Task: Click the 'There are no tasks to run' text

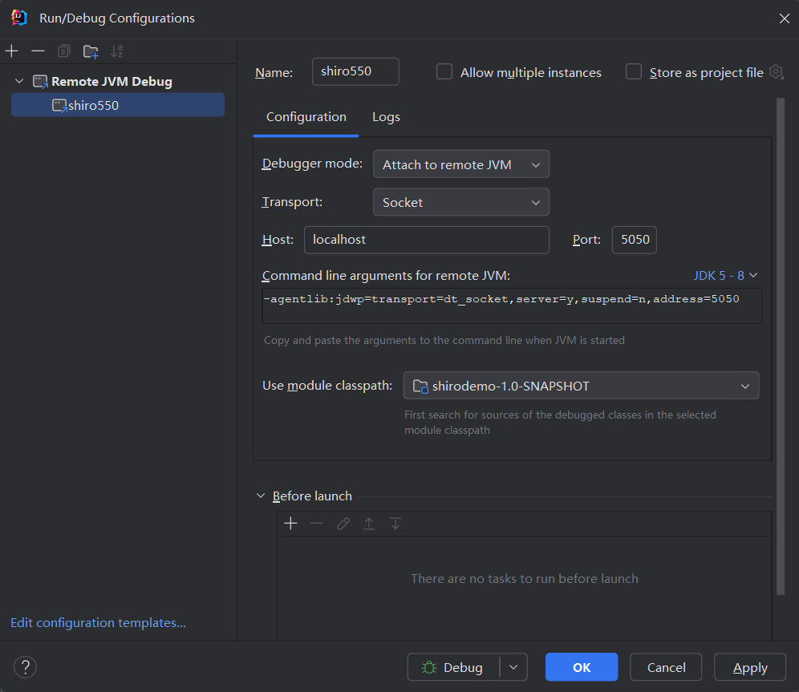Action: [x=525, y=578]
